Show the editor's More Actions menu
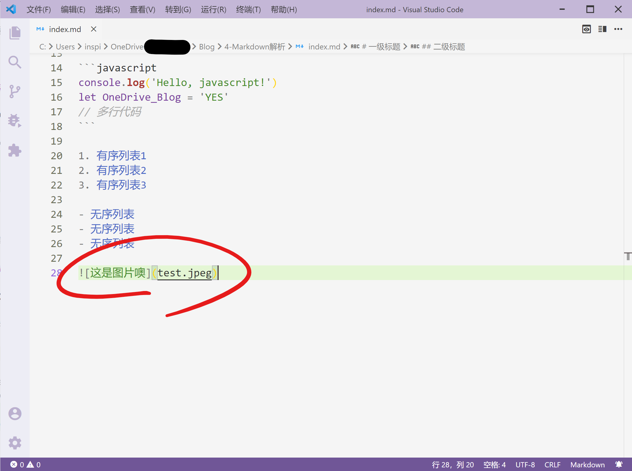632x471 pixels. point(618,29)
